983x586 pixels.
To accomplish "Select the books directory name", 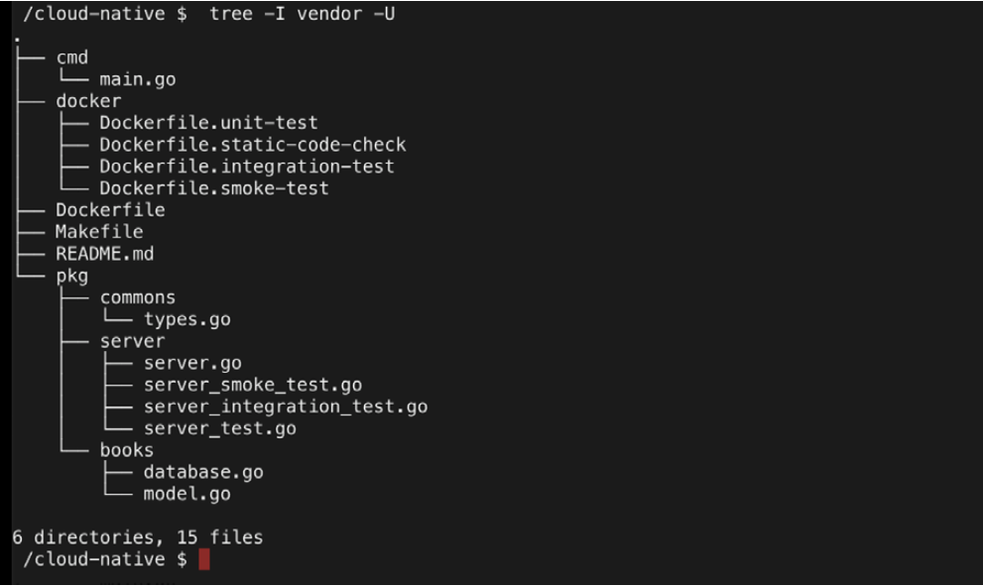I will (126, 450).
